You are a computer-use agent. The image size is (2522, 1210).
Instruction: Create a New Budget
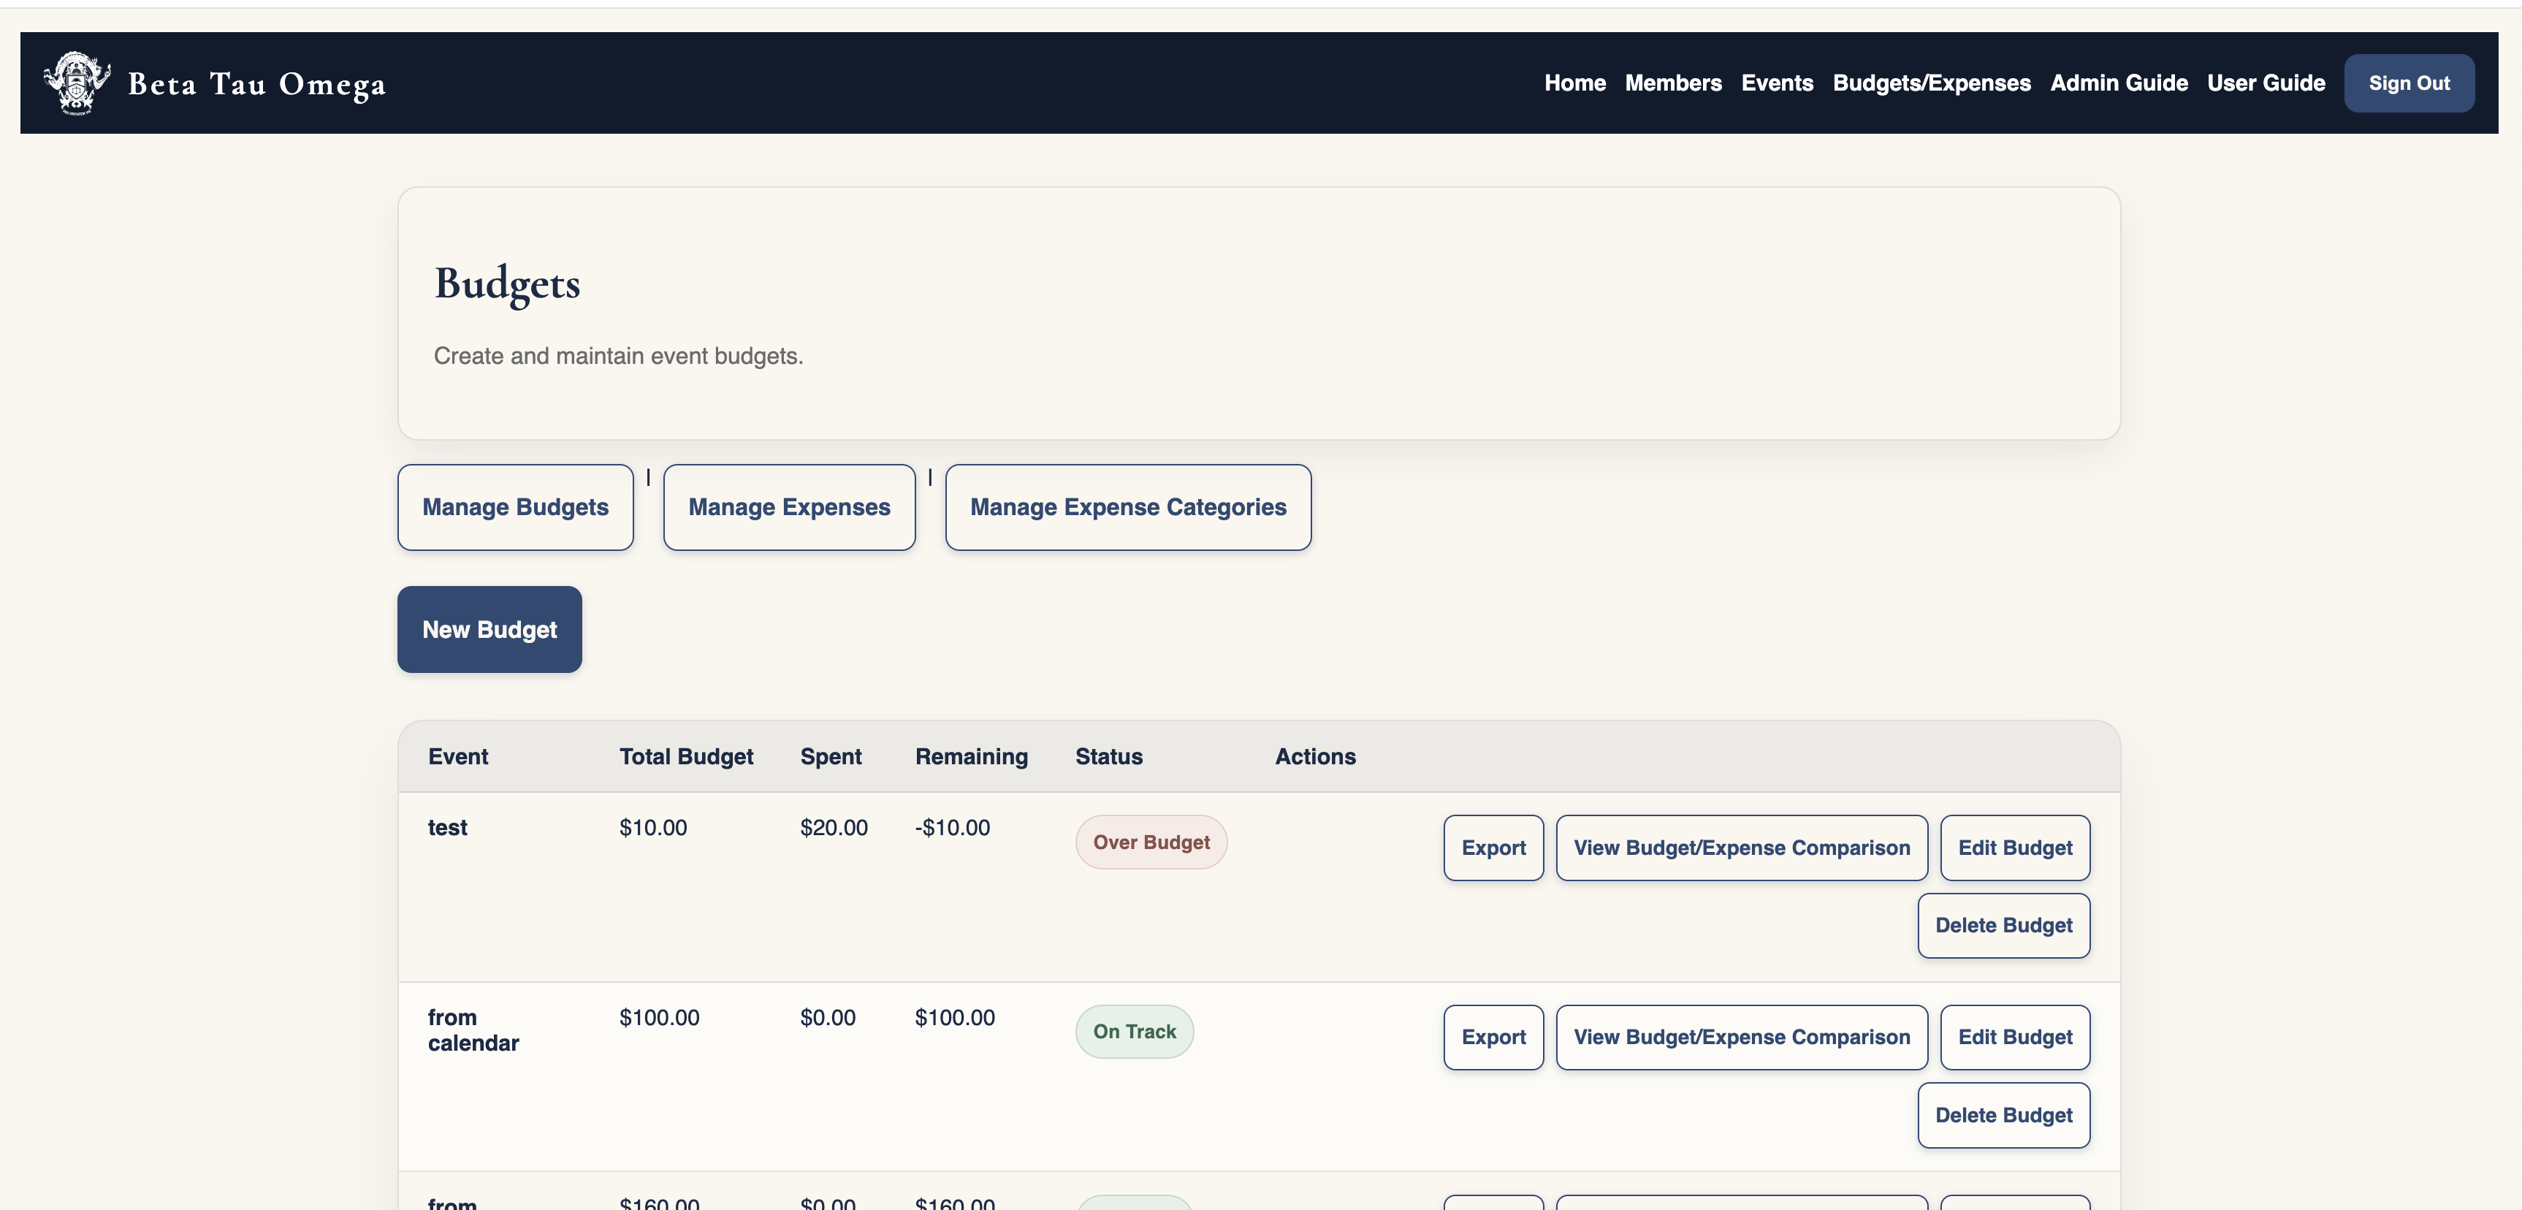coord(489,629)
